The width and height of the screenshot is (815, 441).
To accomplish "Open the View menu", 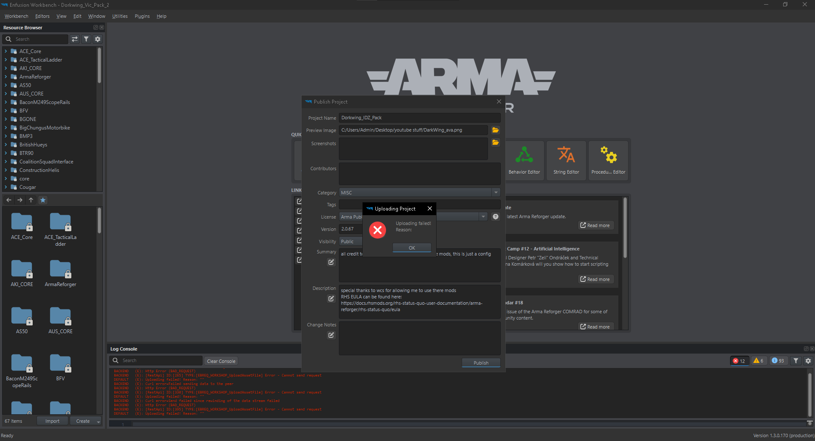I will click(x=62, y=16).
